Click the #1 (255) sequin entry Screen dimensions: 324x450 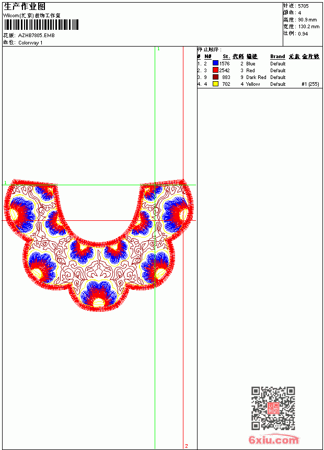click(x=310, y=84)
